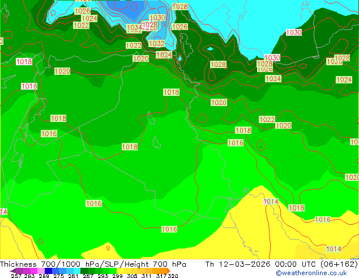
Task: Select the 1034 isobar label
Action: 134,28
